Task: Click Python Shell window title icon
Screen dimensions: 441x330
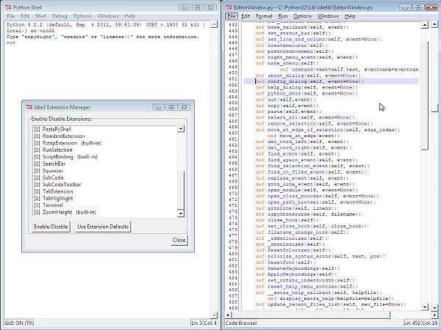Action: coord(8,7)
